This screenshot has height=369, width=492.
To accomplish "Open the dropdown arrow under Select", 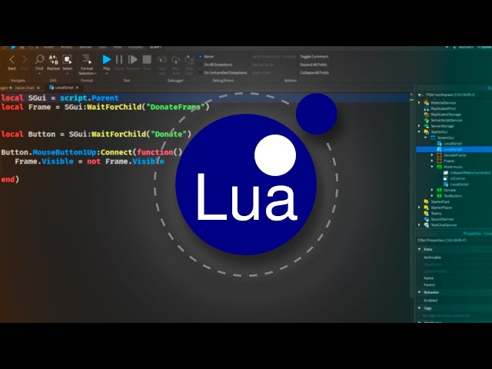I will pyautogui.click(x=67, y=74).
